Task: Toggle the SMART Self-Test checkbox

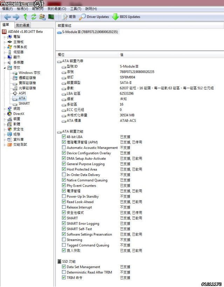Action: [x=64, y=229]
